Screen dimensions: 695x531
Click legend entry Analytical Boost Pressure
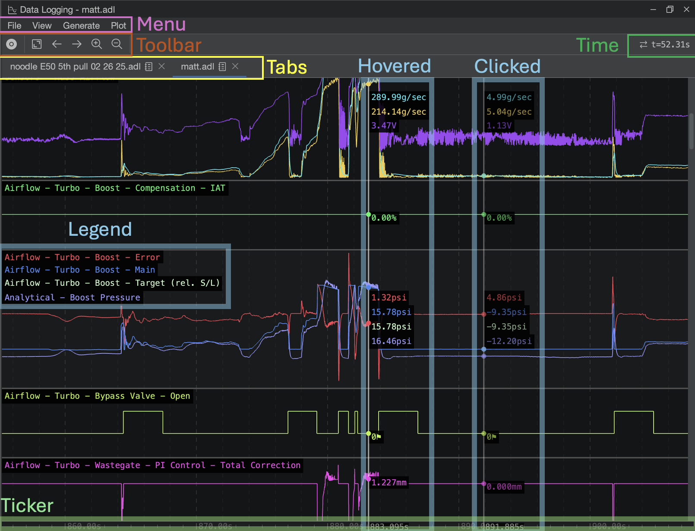[x=73, y=297]
